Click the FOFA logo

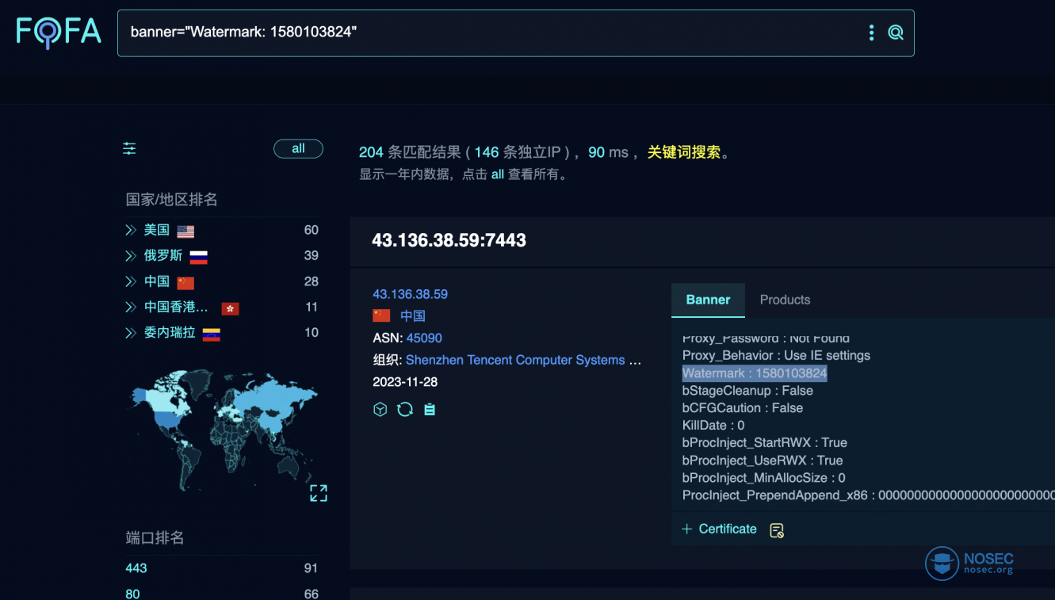pos(59,32)
